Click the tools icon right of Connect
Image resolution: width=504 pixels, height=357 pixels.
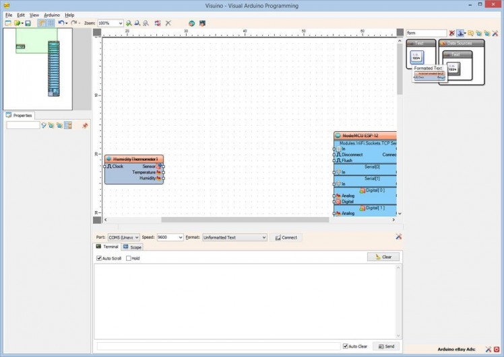(x=399, y=237)
